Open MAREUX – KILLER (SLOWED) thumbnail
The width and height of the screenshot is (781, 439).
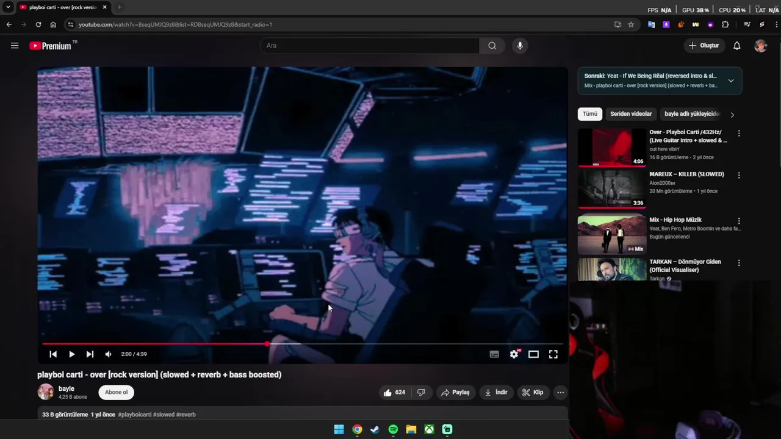click(612, 189)
